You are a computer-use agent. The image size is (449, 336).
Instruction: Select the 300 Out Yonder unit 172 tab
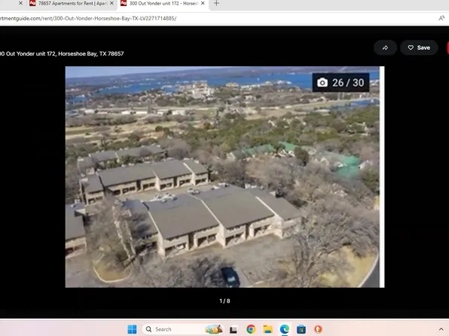point(163,4)
